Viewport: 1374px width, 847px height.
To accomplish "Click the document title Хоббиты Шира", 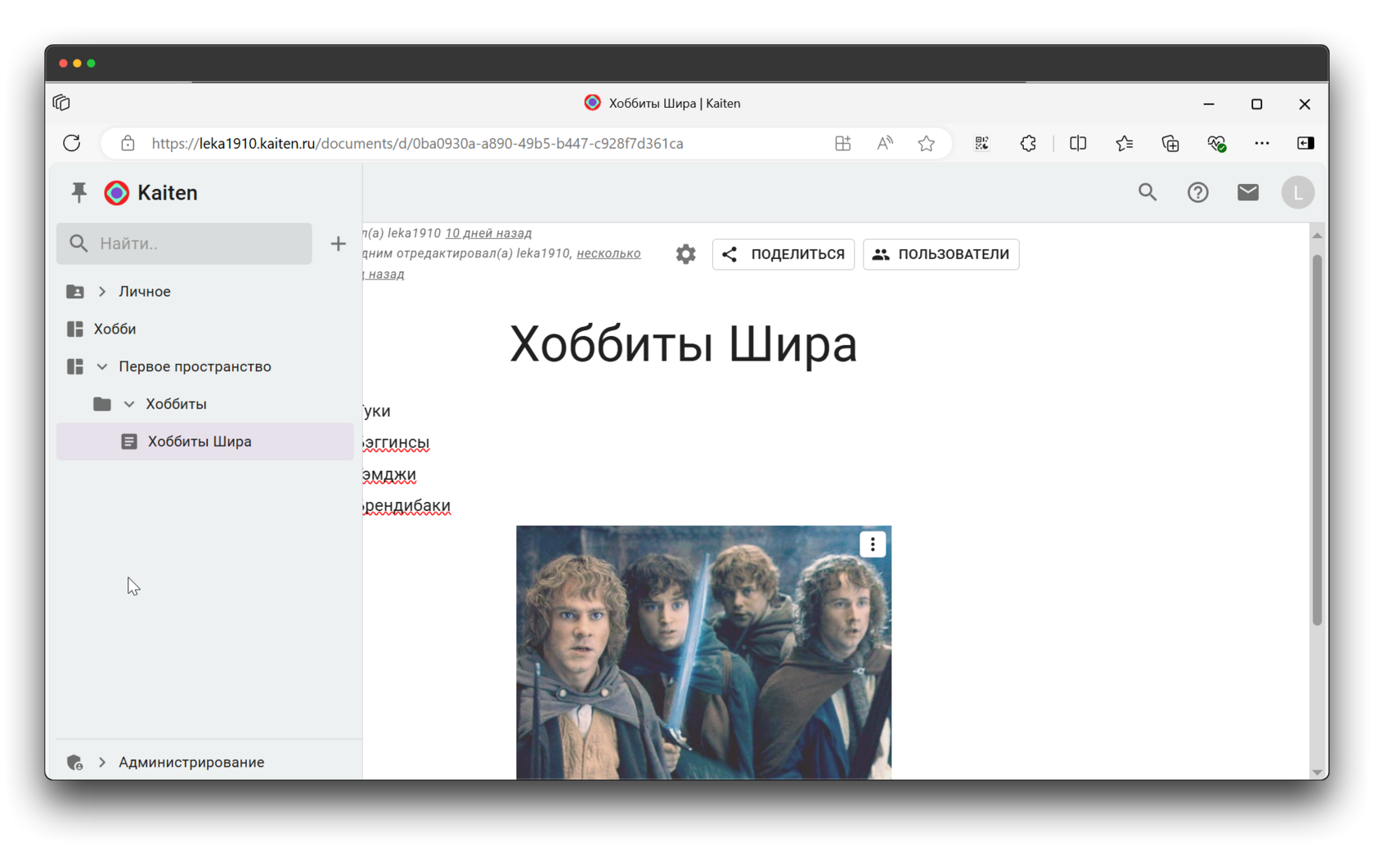I will coord(684,343).
